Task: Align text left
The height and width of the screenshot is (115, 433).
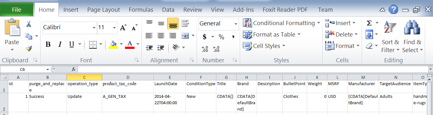Action: [x=149, y=36]
